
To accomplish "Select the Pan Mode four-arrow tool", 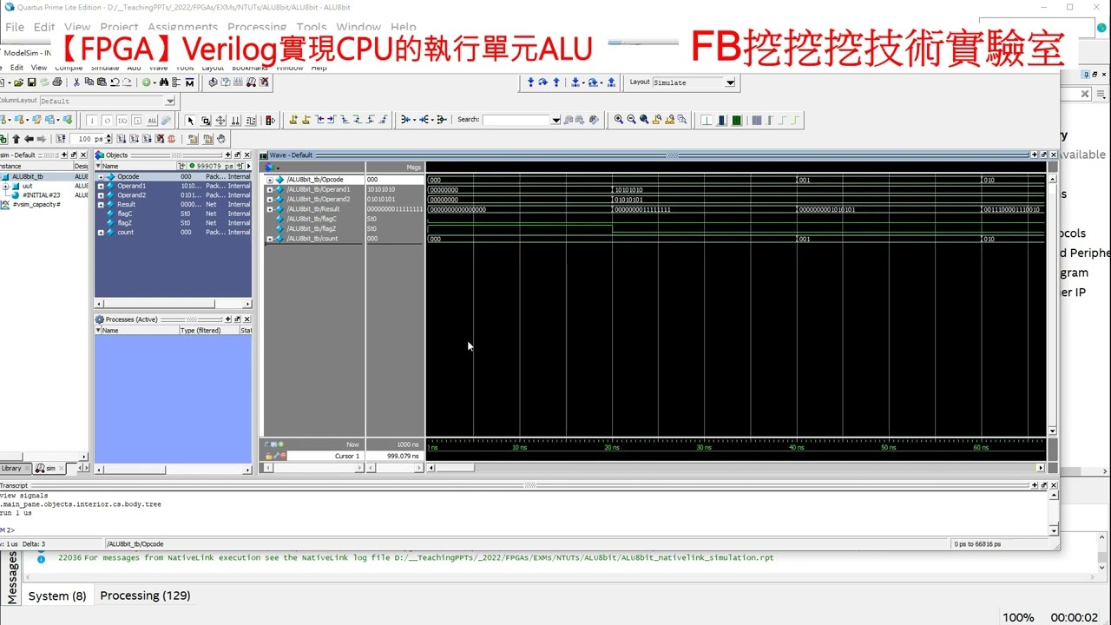I will coord(220,121).
